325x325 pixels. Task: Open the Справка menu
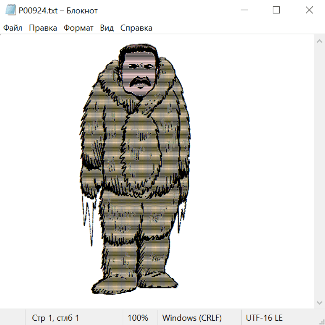click(136, 28)
